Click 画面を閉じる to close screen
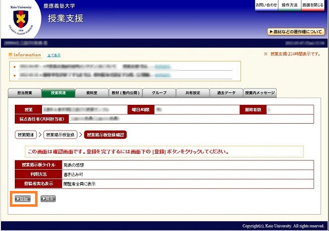 tap(314, 5)
